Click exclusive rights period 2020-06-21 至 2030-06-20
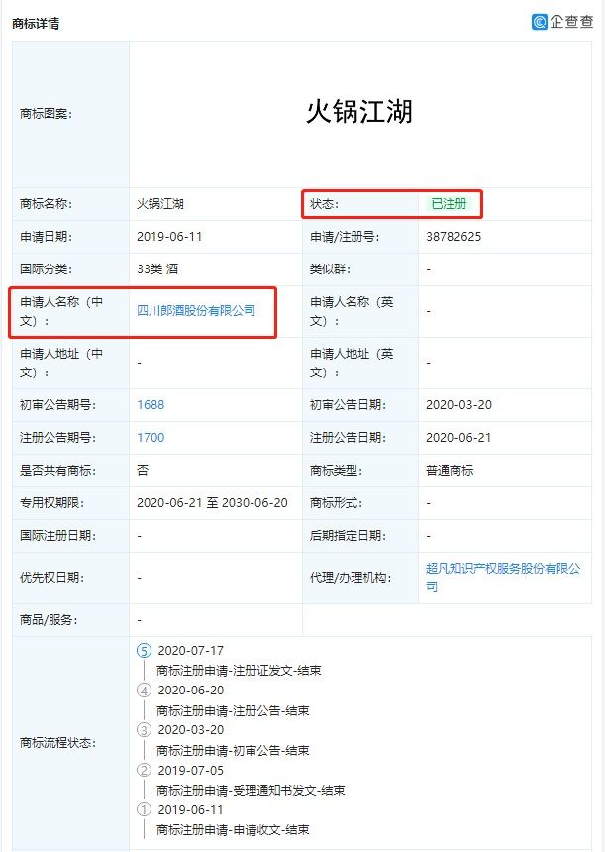This screenshot has height=852, width=605. (212, 502)
